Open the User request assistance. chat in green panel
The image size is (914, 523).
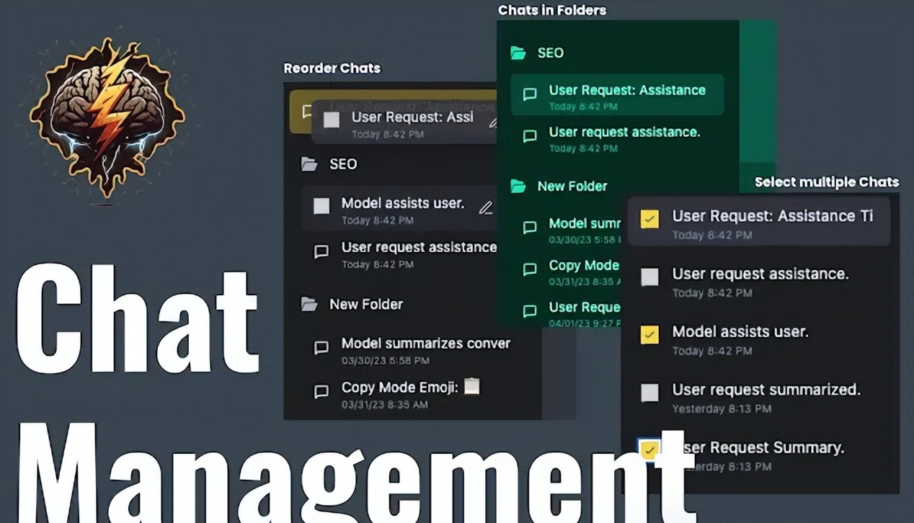coord(624,133)
